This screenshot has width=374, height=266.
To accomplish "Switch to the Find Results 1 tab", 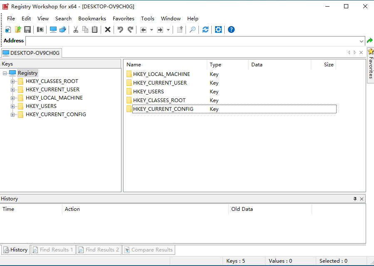I will (x=53, y=250).
